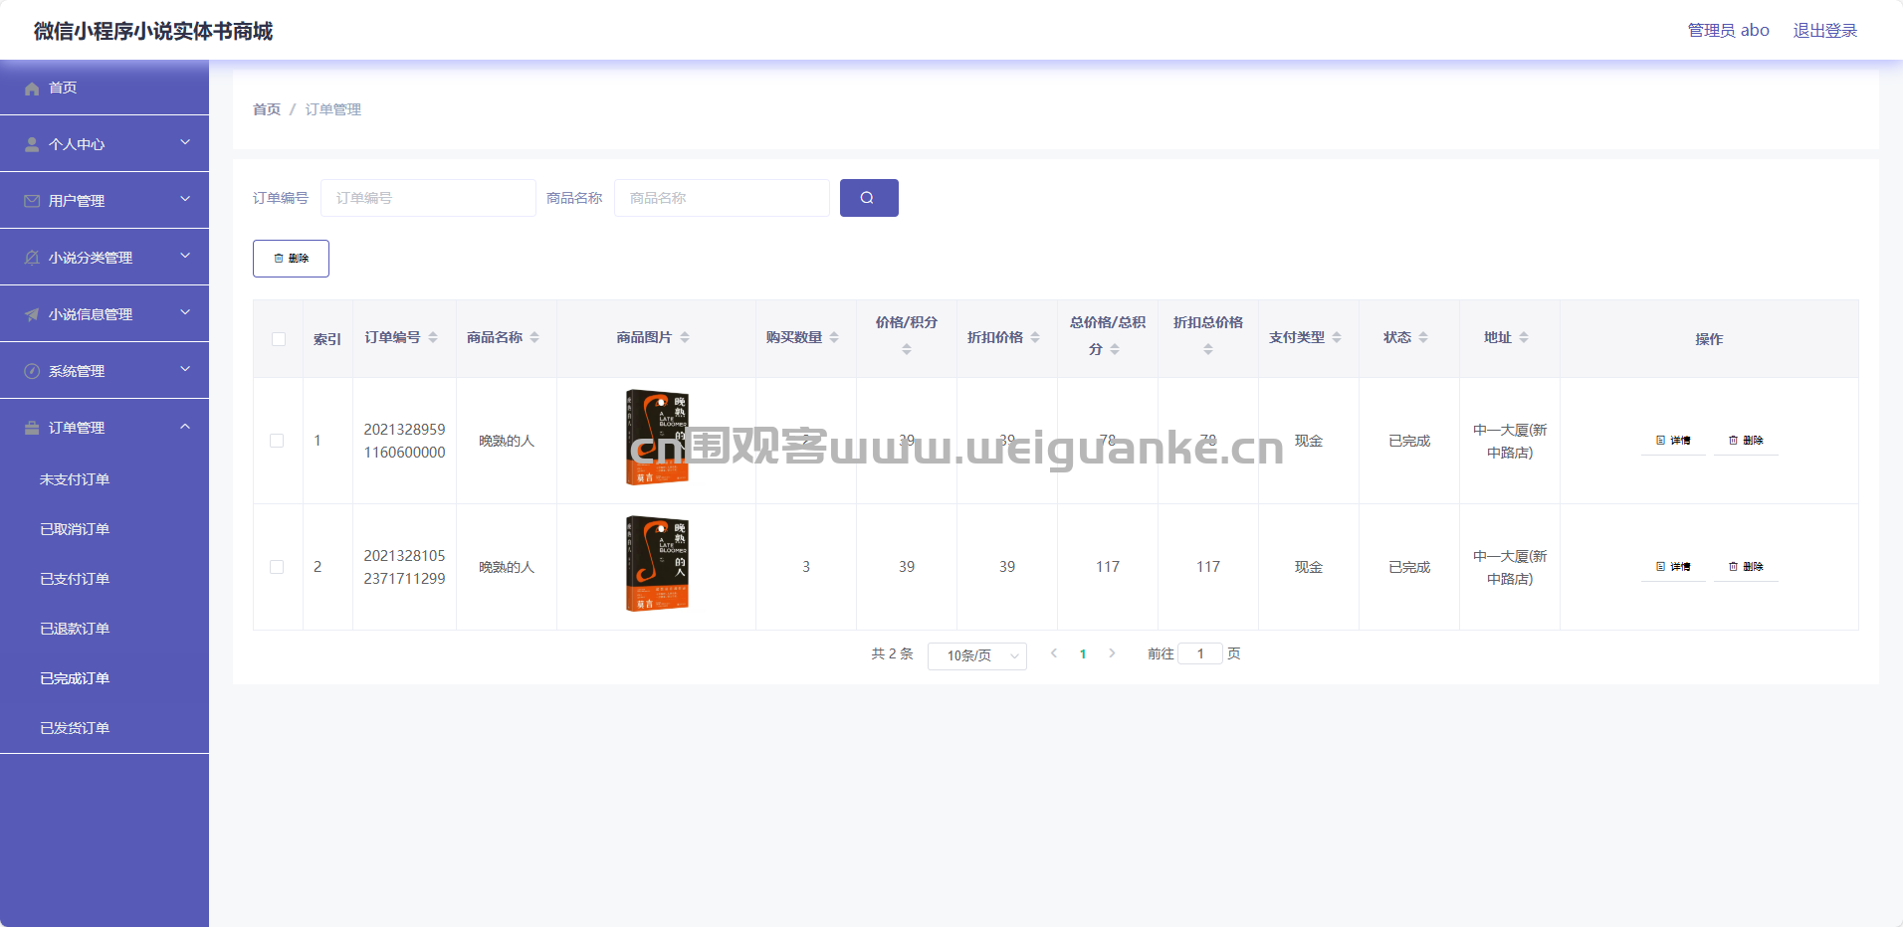
Task: Click 详情 button for the second order
Action: 1673,567
